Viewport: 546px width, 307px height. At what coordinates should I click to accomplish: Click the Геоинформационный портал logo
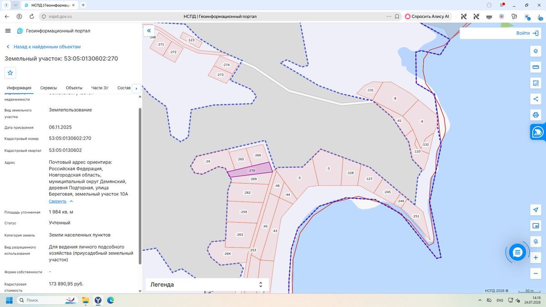(x=54, y=31)
